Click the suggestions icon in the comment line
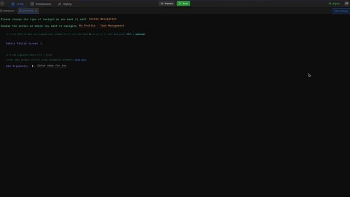This screenshot has height=197, width=350. click(90, 34)
